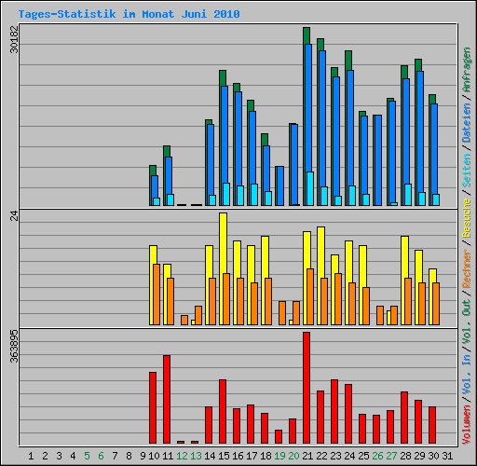
Task: Click the 'Dateien' legend label
Action: 467,123
